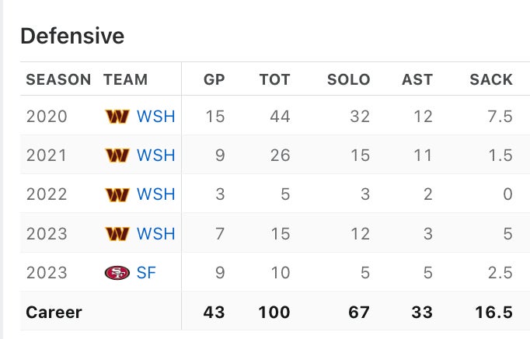Click the AST column header
Viewport: 530px width, 339px height.
[417, 79]
